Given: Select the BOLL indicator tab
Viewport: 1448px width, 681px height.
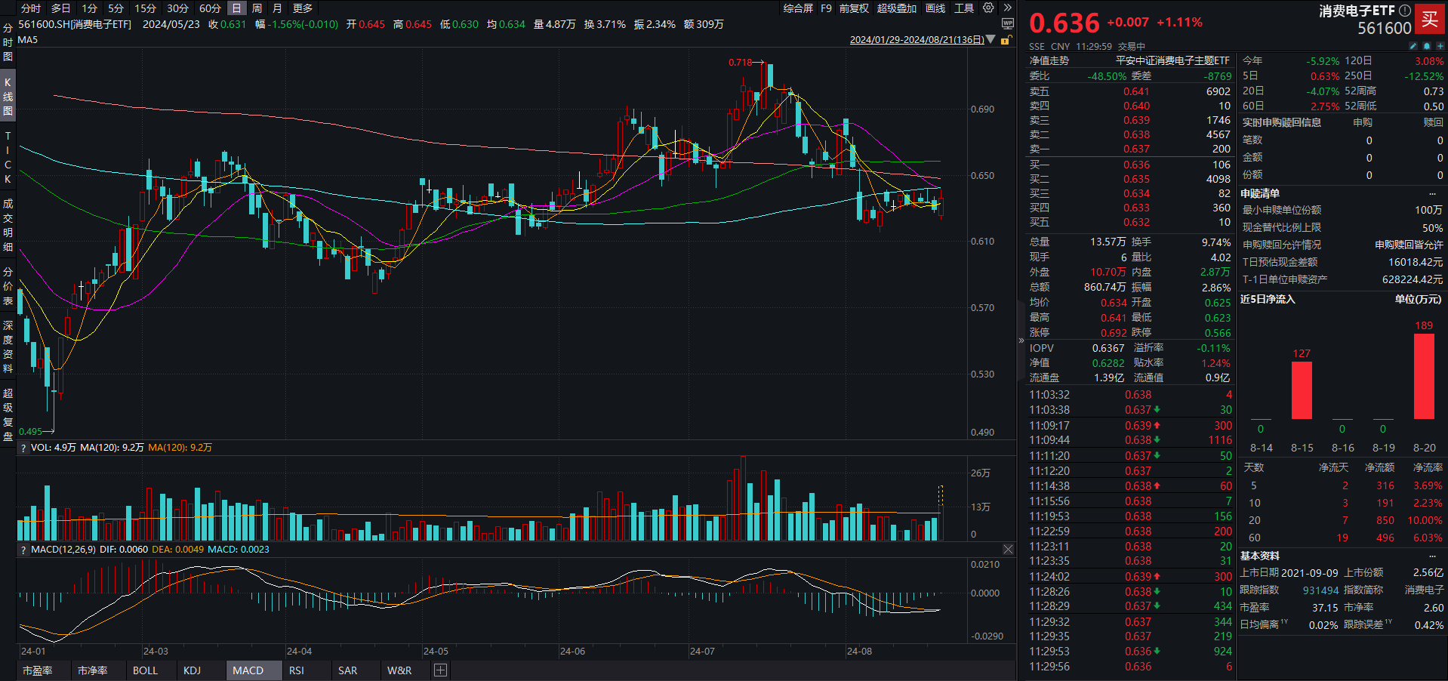Looking at the screenshot, I should tap(145, 670).
